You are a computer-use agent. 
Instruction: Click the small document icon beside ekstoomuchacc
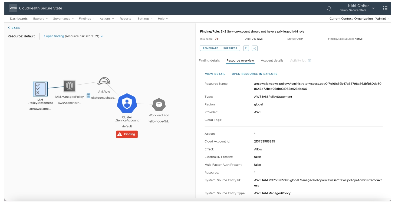pyautogui.click(x=88, y=96)
